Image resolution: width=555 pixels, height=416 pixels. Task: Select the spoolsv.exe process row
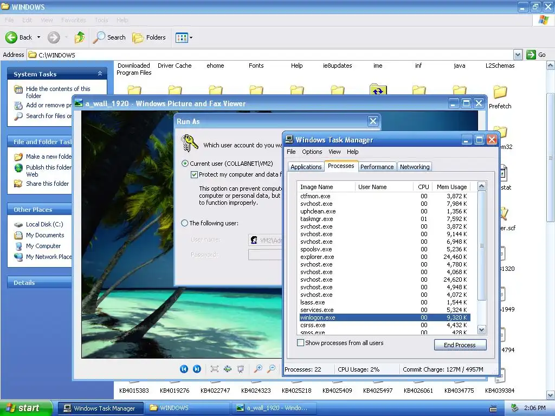(385, 249)
